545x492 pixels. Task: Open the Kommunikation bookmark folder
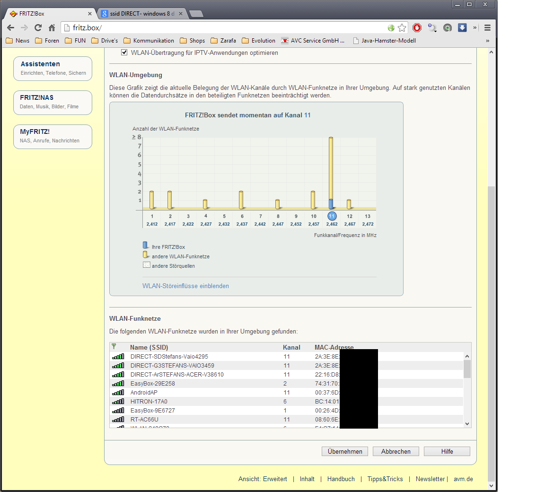pos(149,41)
